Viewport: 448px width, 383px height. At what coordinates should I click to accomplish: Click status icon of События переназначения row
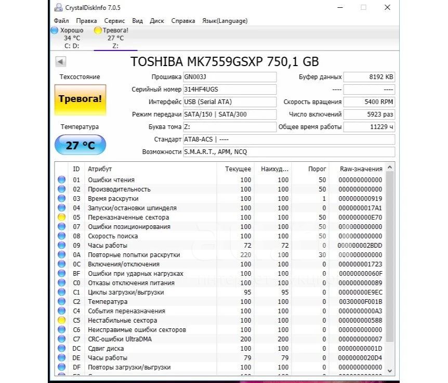point(62,311)
